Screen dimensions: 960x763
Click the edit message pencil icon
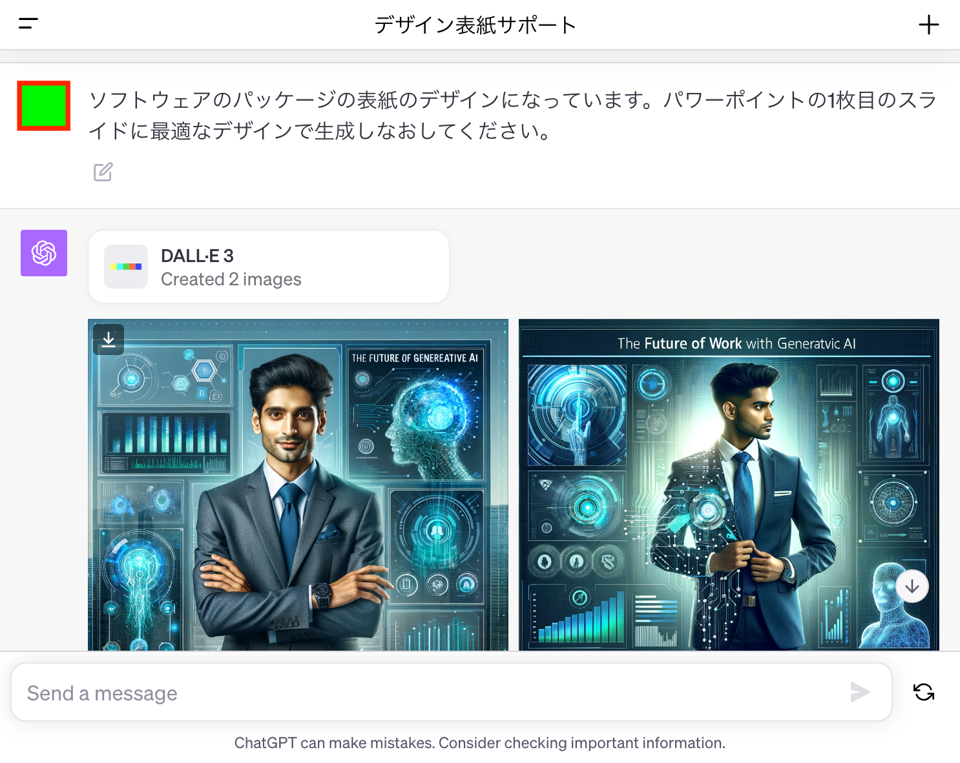[103, 172]
